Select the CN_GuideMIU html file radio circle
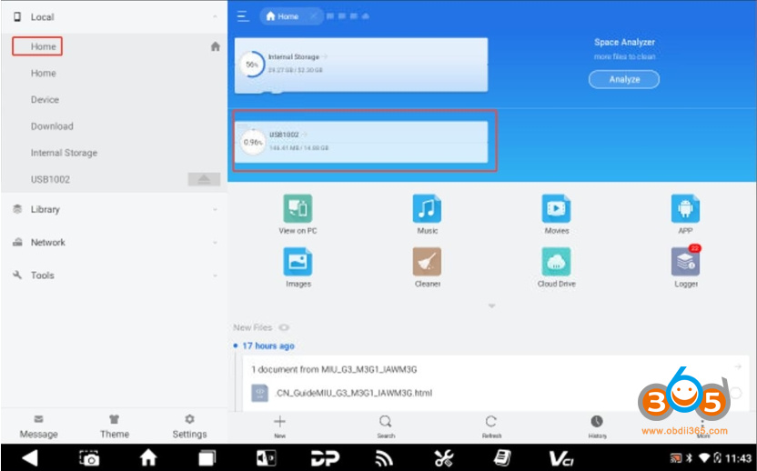757x471 pixels. coord(735,393)
